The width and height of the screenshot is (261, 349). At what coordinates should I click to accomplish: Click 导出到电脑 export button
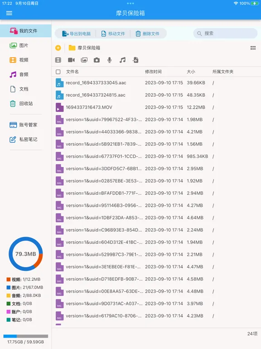pos(76,34)
